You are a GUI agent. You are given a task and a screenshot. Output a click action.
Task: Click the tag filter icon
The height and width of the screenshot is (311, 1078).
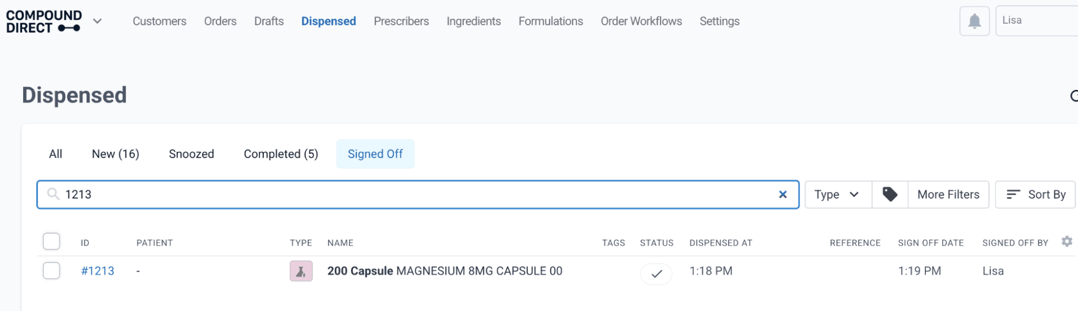pos(890,194)
